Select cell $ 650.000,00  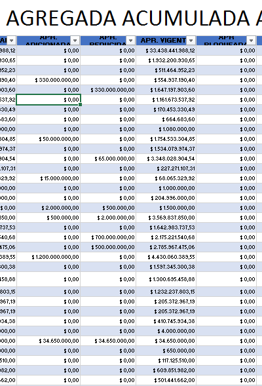click(x=166, y=351)
